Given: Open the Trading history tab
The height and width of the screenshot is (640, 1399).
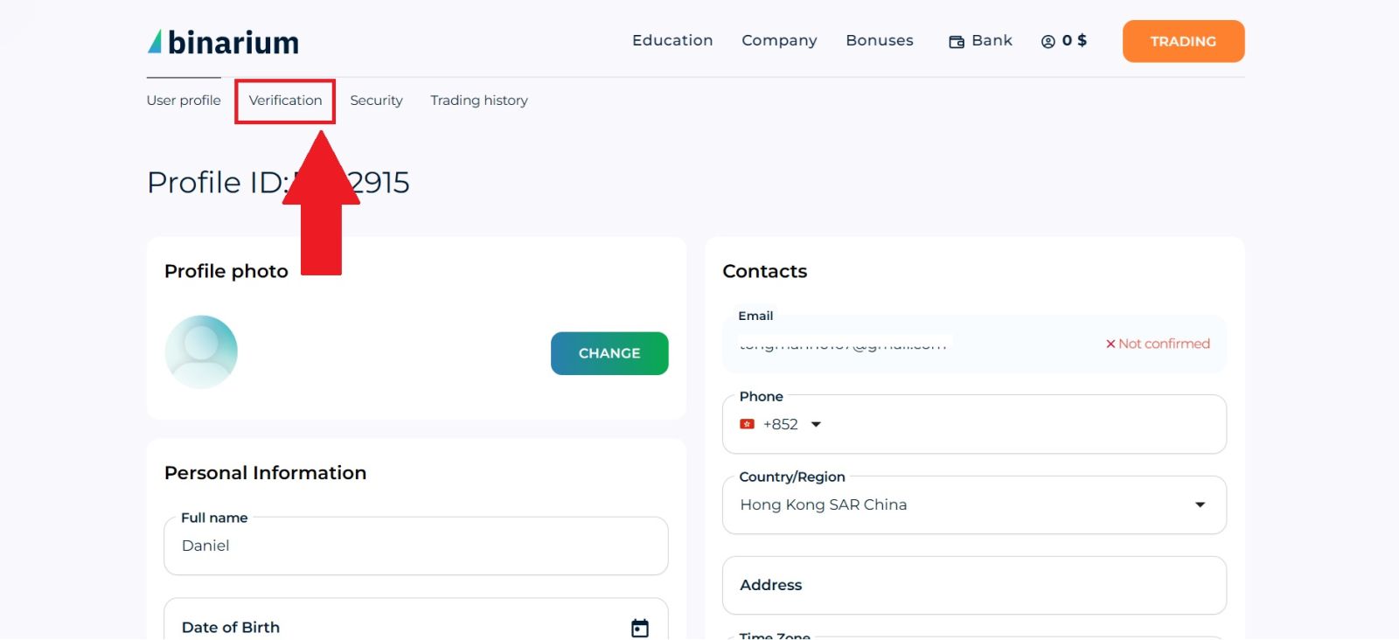Looking at the screenshot, I should pos(478,101).
